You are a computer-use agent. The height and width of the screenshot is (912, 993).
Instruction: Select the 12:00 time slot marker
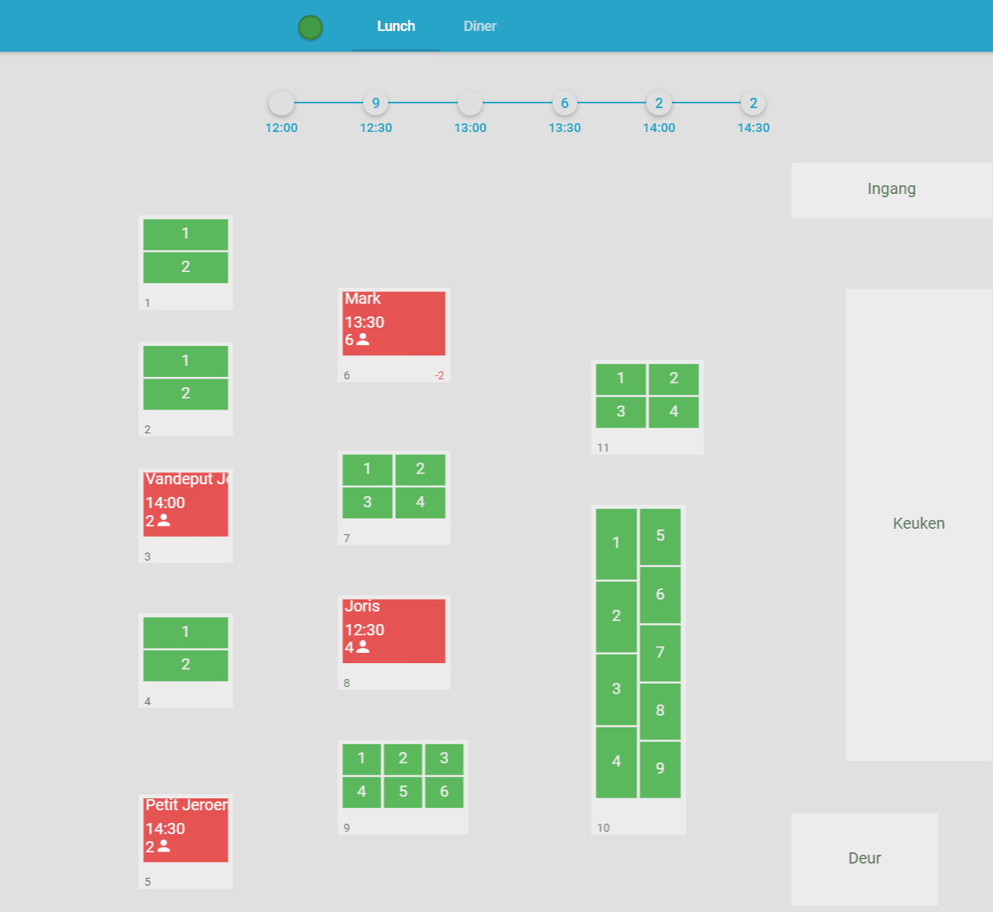coord(281,103)
